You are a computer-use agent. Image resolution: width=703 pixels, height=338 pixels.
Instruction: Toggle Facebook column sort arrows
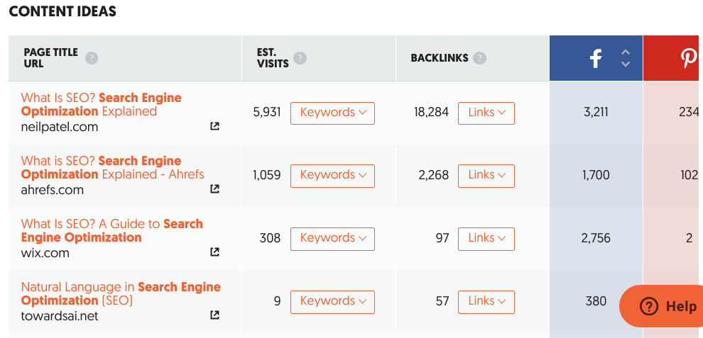(x=626, y=58)
